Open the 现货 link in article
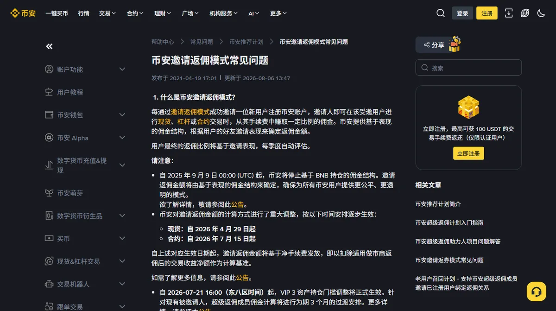The width and height of the screenshot is (556, 311). [x=164, y=121]
